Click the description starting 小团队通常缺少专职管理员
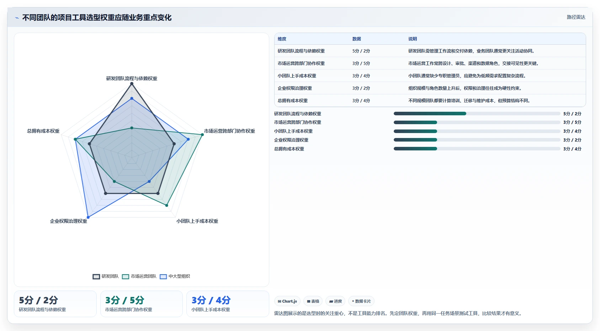Image resolution: width=600 pixels, height=331 pixels. pyautogui.click(x=468, y=76)
